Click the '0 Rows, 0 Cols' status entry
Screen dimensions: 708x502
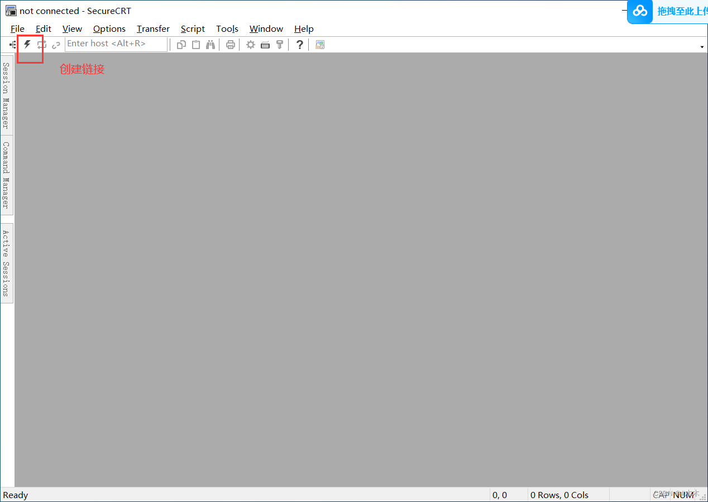(559, 495)
